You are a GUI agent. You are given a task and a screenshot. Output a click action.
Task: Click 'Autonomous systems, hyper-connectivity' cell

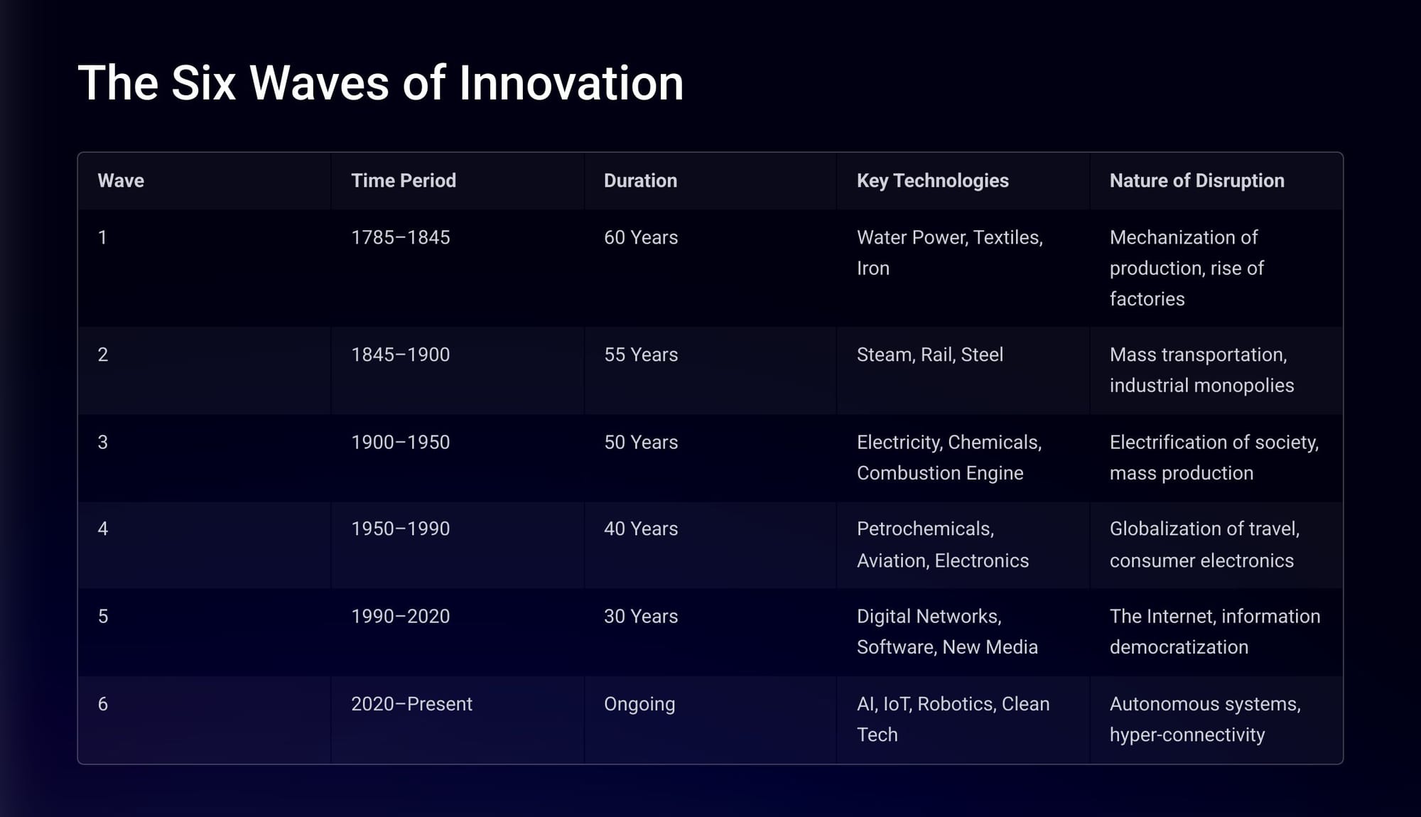point(1216,720)
